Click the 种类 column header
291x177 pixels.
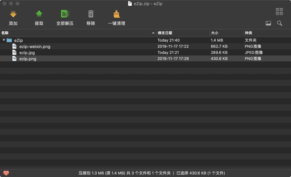pyautogui.click(x=248, y=33)
